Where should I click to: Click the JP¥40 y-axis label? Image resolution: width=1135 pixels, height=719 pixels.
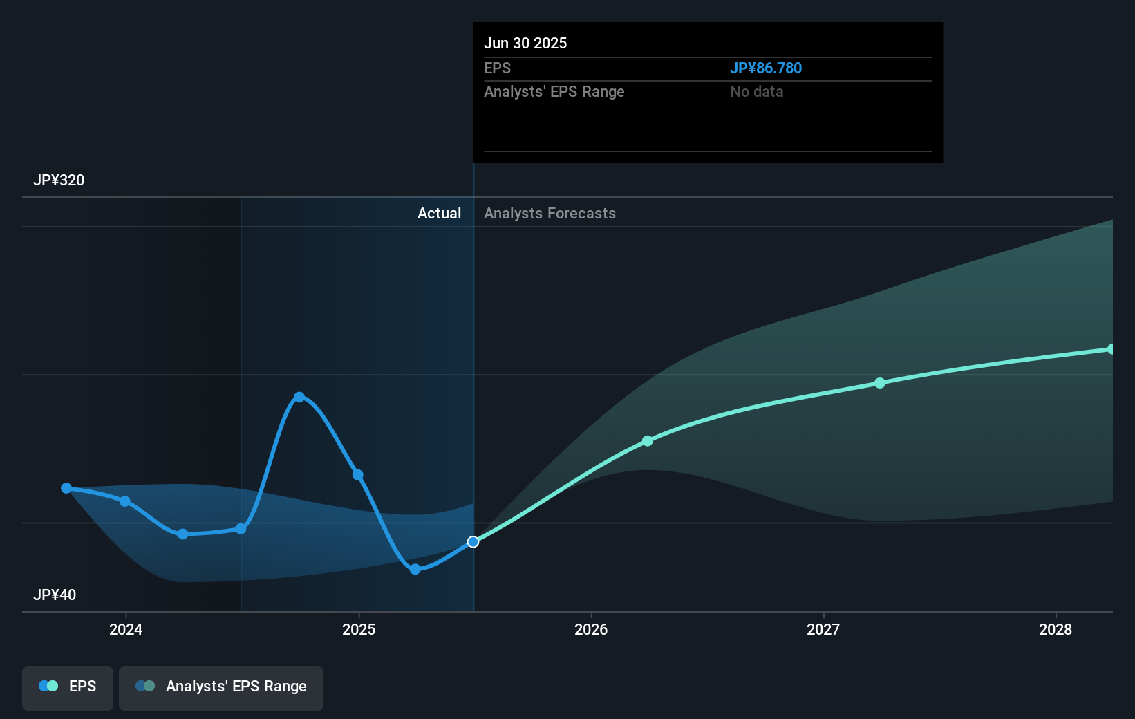tap(55, 595)
